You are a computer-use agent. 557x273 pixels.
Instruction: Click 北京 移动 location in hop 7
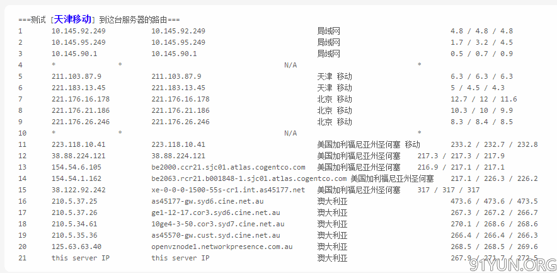click(335, 99)
